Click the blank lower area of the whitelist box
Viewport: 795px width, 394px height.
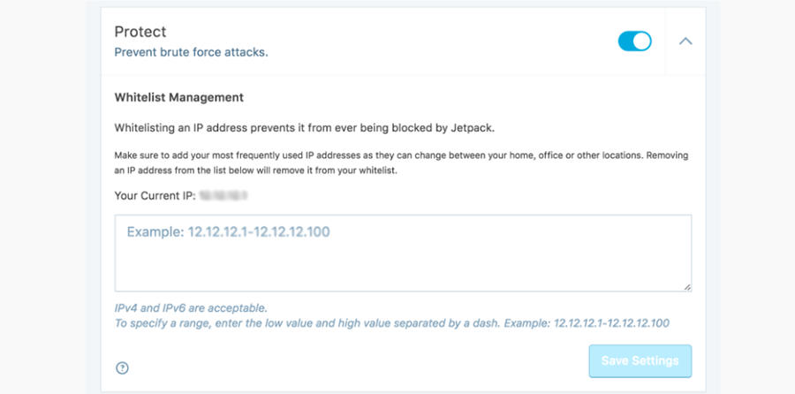[403, 269]
